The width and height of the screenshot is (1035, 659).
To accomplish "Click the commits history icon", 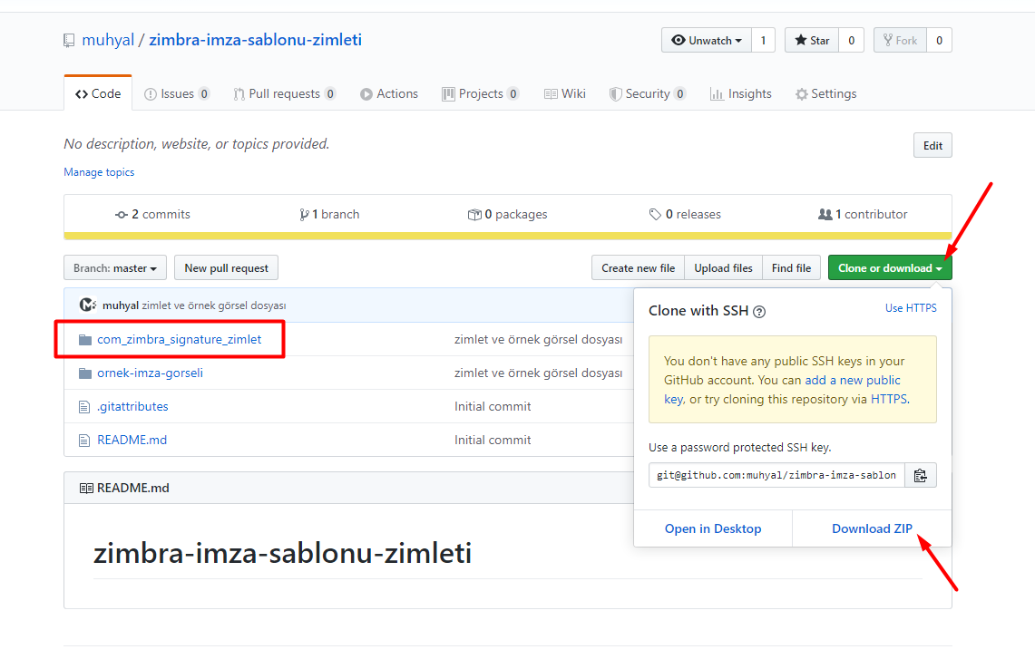I will (x=122, y=215).
